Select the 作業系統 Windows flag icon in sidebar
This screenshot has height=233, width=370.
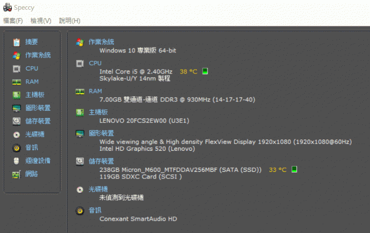pyautogui.click(x=16, y=56)
